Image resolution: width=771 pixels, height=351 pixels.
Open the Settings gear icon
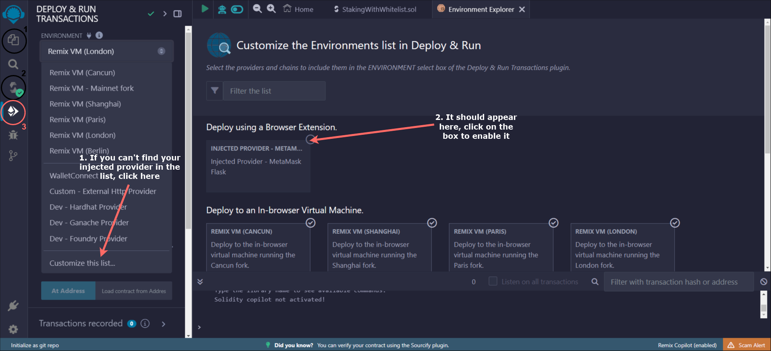tap(13, 329)
